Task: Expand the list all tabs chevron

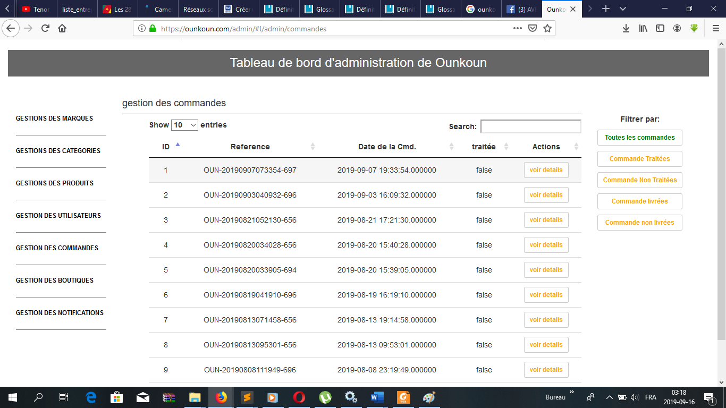Action: tap(623, 9)
